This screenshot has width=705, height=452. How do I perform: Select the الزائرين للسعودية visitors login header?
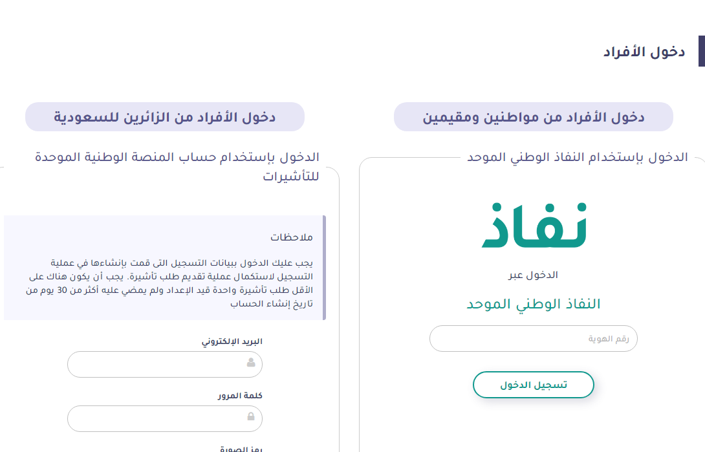click(164, 117)
